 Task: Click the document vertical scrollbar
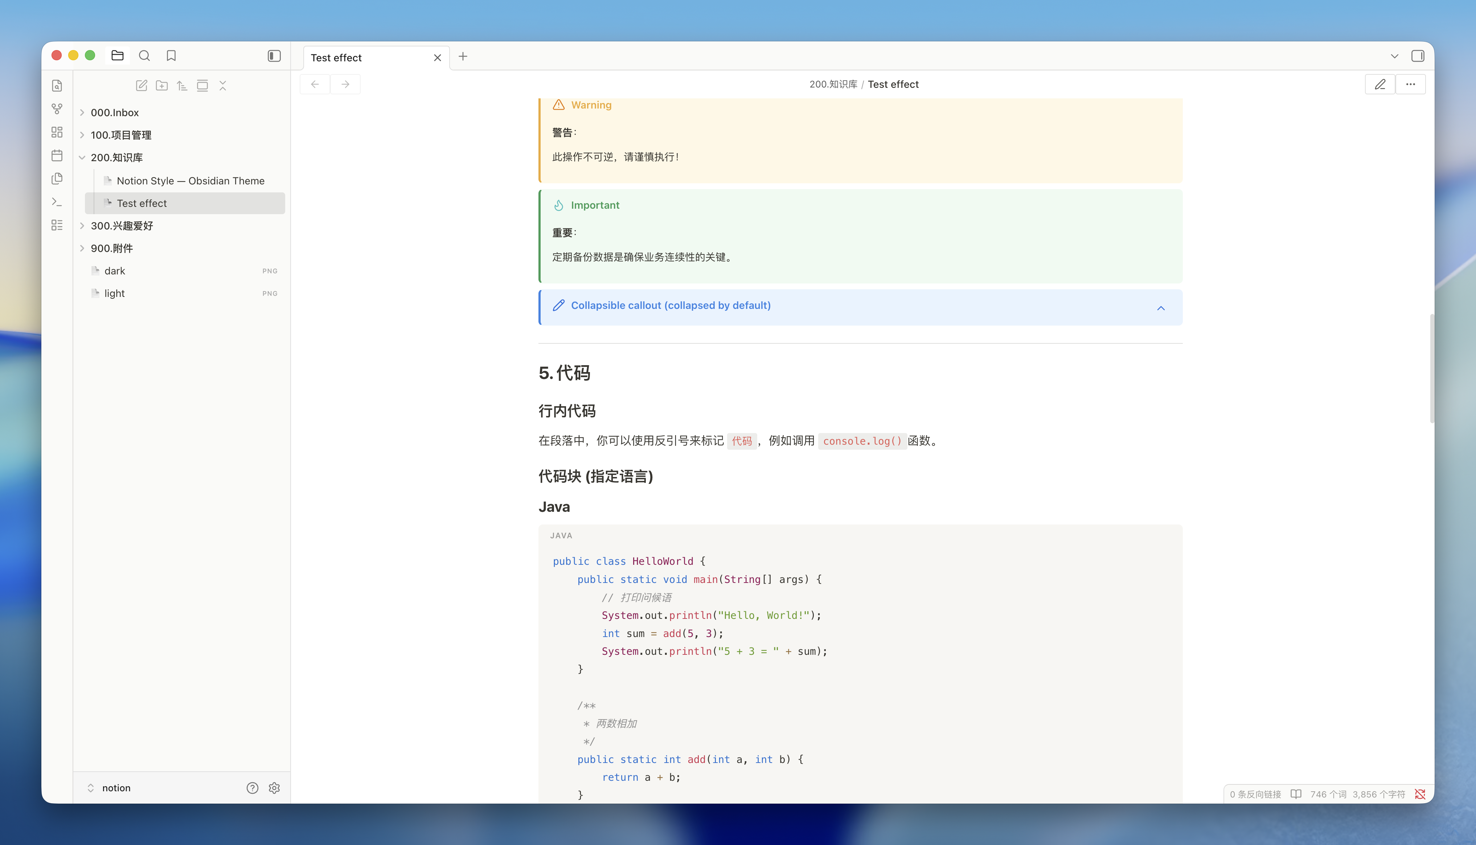1431,368
